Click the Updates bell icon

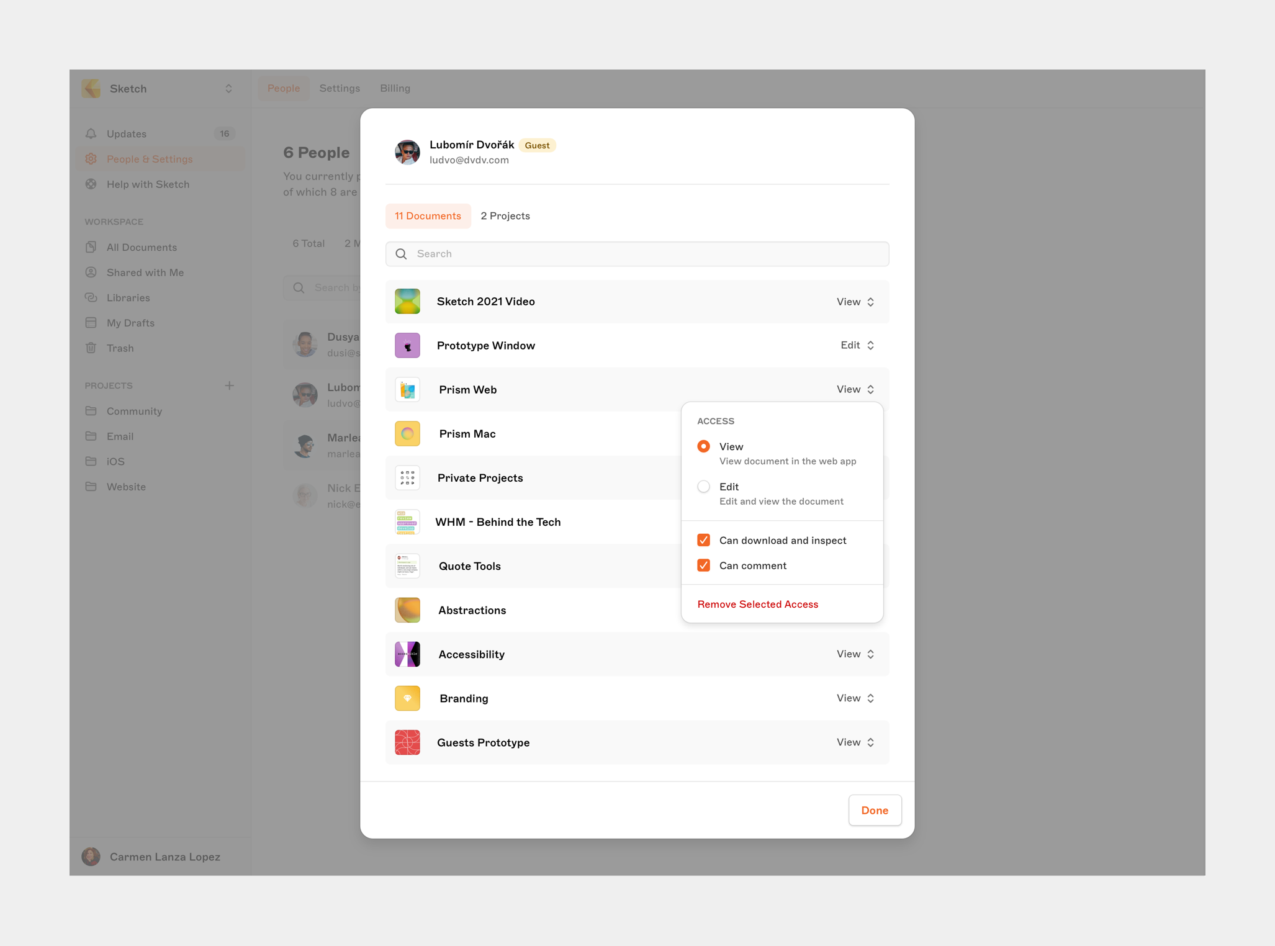point(91,133)
